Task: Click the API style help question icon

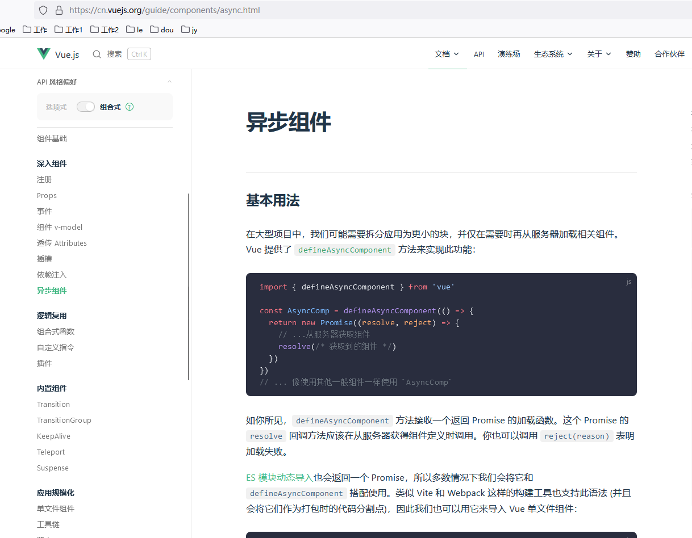Action: (x=130, y=107)
